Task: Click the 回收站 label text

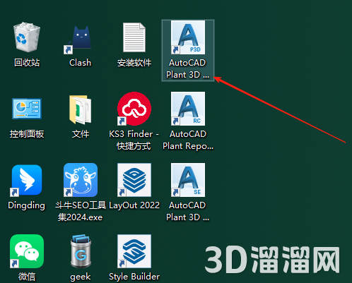Action: point(27,63)
